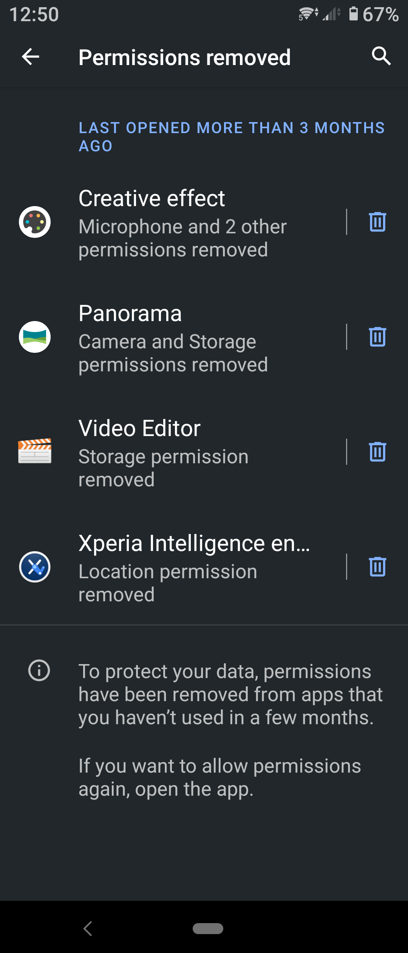Open Xperia Intelligence engine entry

pyautogui.click(x=189, y=567)
